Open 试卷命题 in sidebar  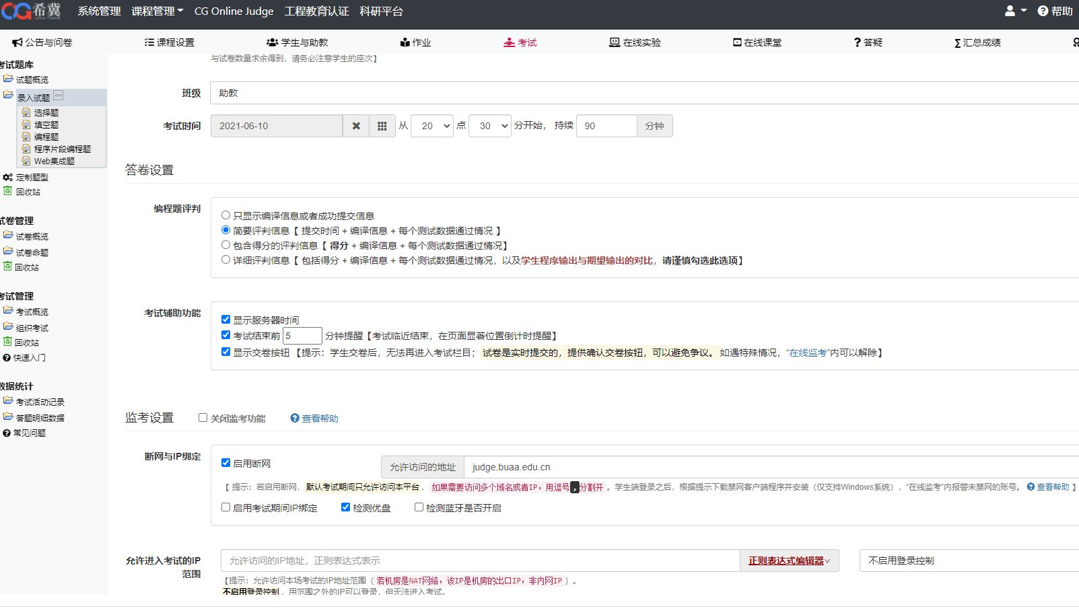click(32, 253)
